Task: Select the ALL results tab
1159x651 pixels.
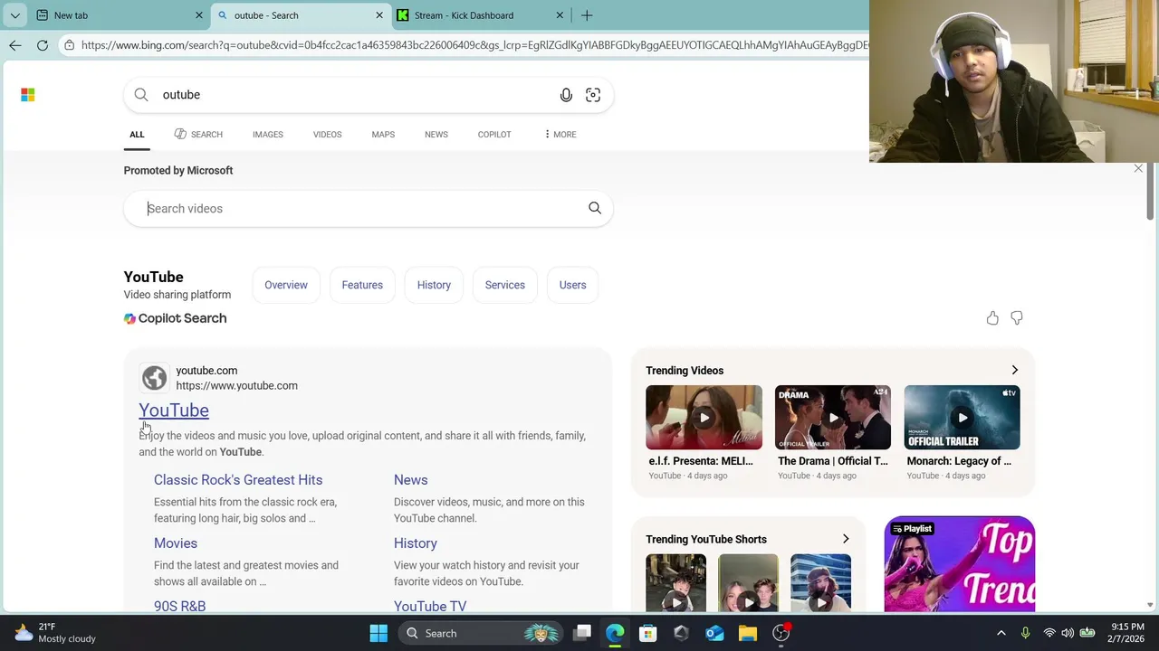Action: 137,135
